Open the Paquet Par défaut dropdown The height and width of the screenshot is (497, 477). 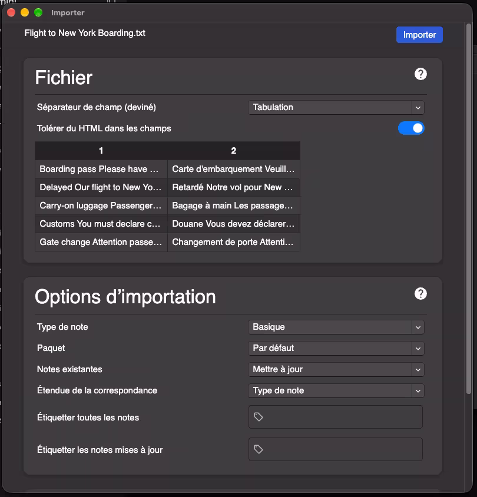[336, 349]
